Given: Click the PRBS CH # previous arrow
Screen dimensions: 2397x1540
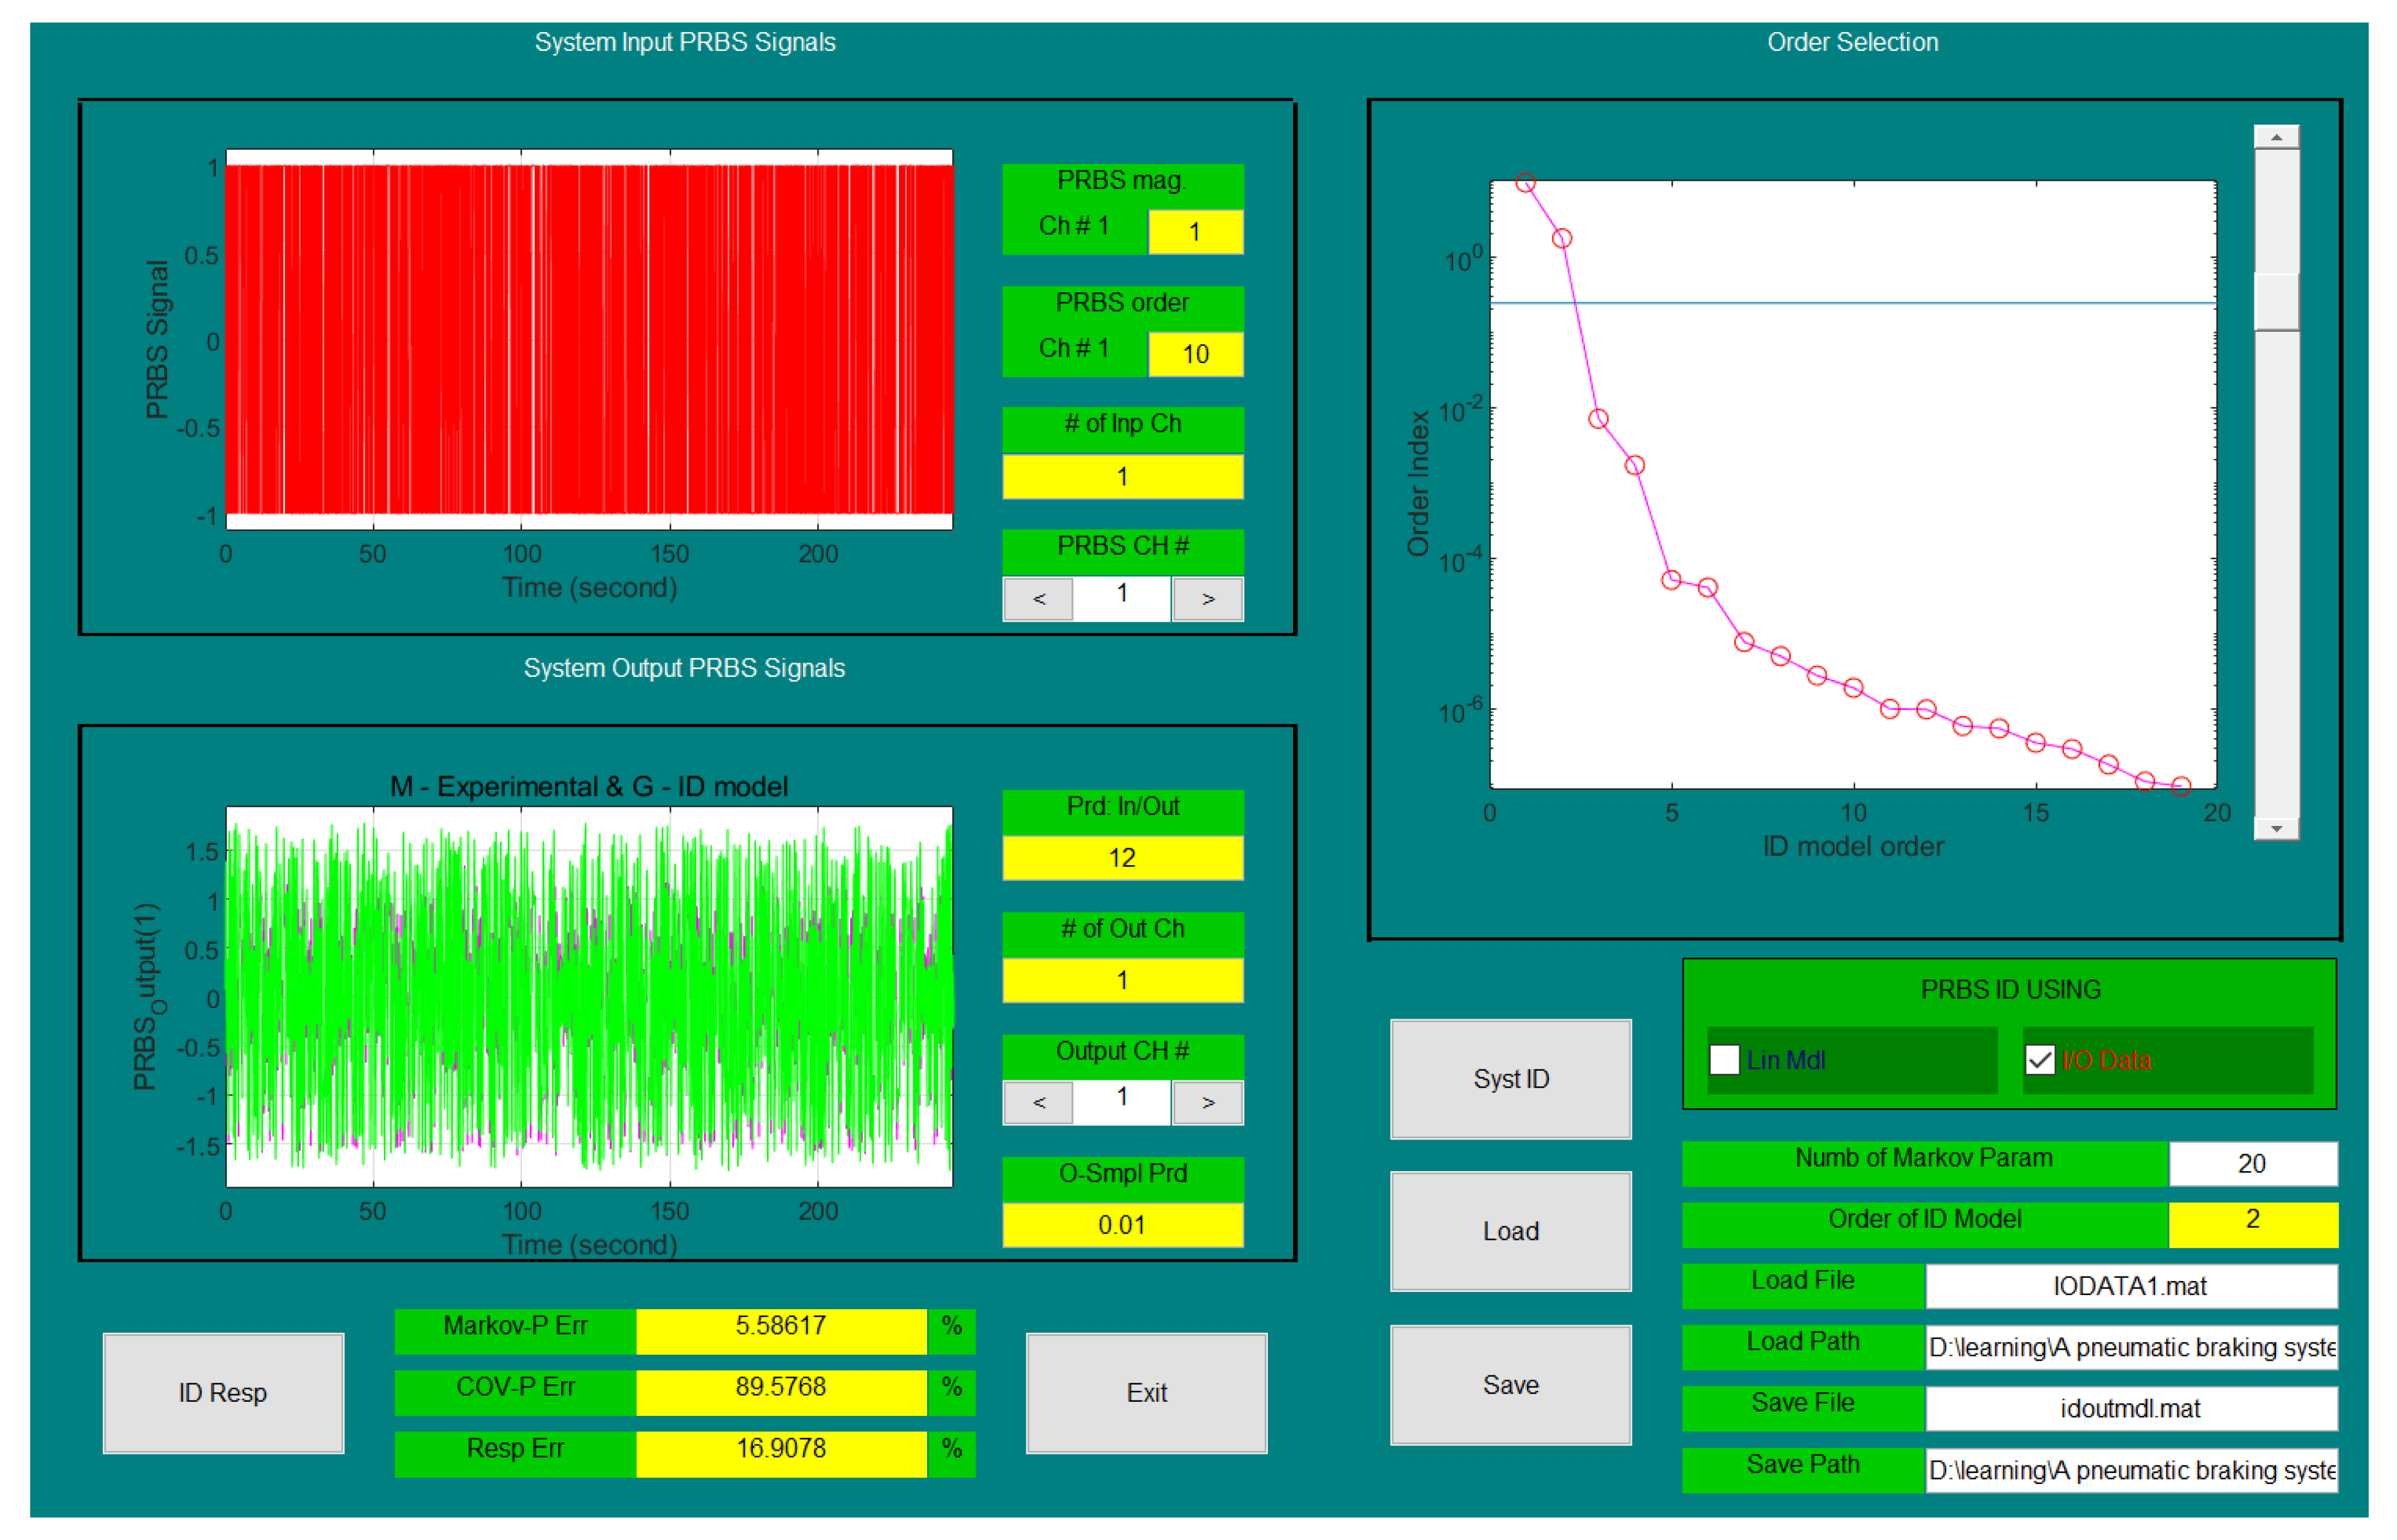Looking at the screenshot, I should click(1037, 599).
